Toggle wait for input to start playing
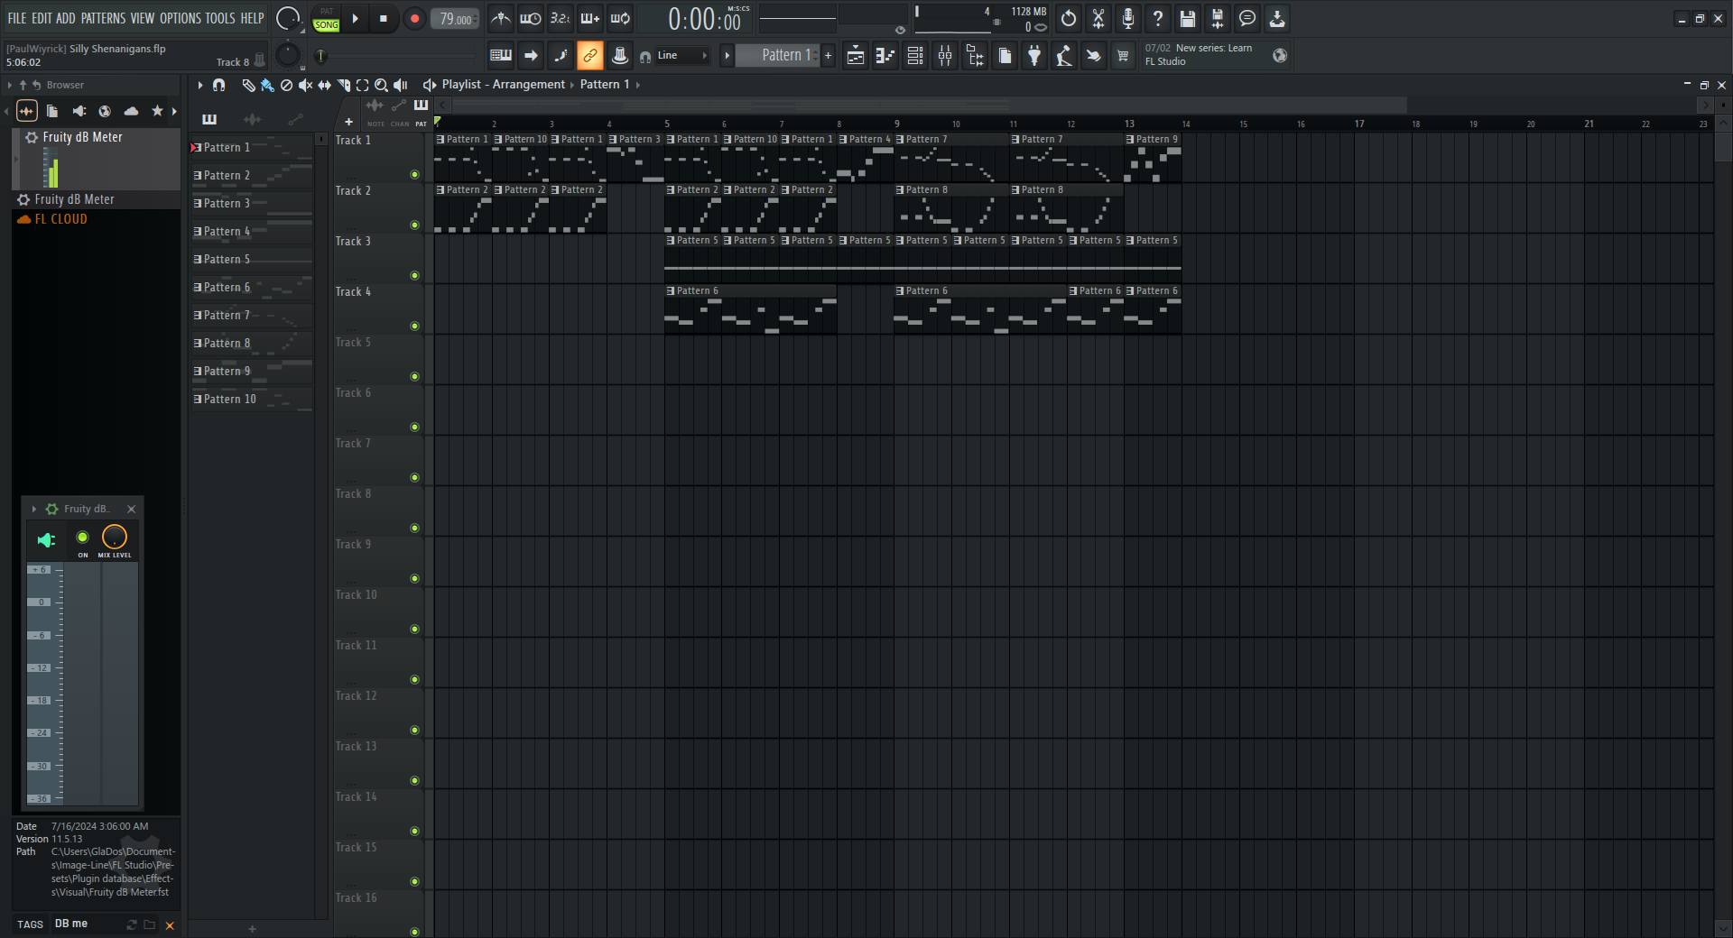The height and width of the screenshot is (938, 1733). [x=531, y=18]
